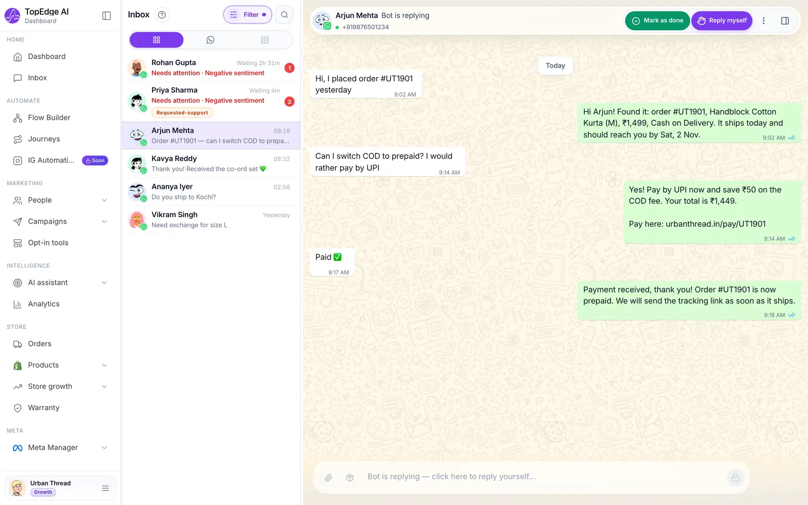Select the all-channels grid tab

click(x=157, y=40)
